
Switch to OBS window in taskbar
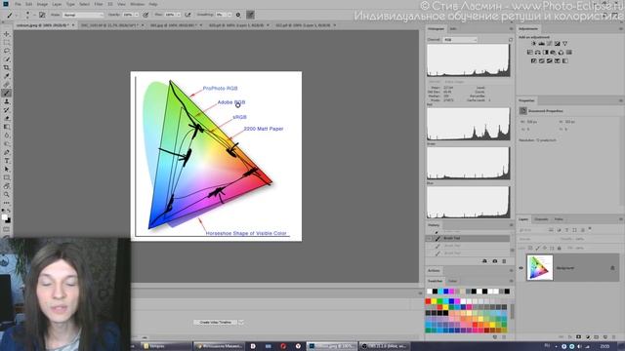pyautogui.click(x=384, y=346)
